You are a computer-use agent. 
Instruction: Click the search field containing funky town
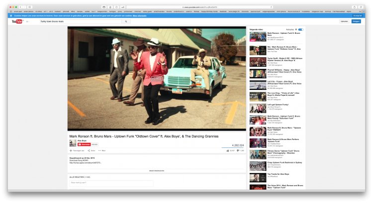tap(81, 22)
